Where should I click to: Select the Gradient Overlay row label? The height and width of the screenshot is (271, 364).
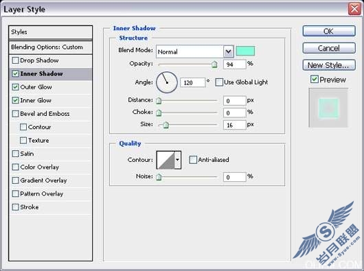(43, 180)
